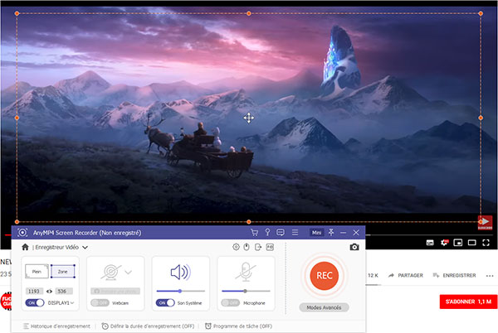
Task: Enable the Microphone toggle
Action: [x=232, y=303]
